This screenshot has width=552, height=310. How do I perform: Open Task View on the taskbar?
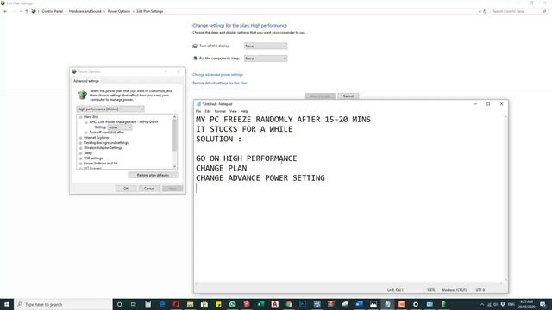pos(134,304)
